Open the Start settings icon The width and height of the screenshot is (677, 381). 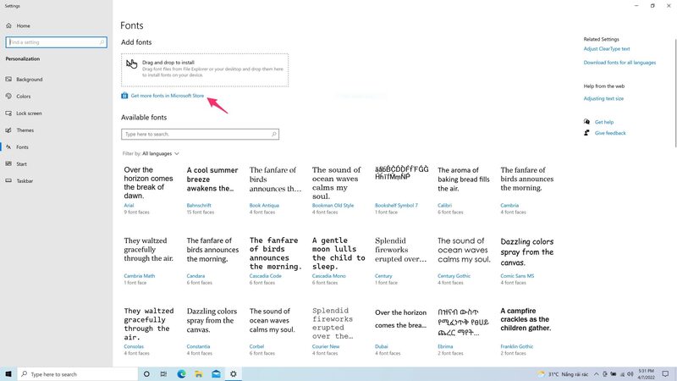click(8, 163)
